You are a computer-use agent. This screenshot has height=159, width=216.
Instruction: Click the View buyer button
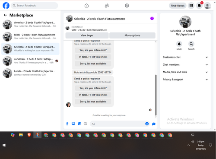pyautogui.click(x=87, y=35)
